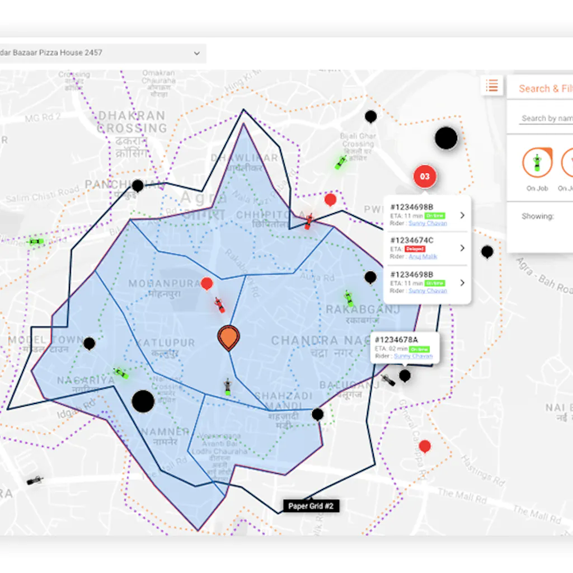Open the list view icon beside Search panel

pos(492,86)
